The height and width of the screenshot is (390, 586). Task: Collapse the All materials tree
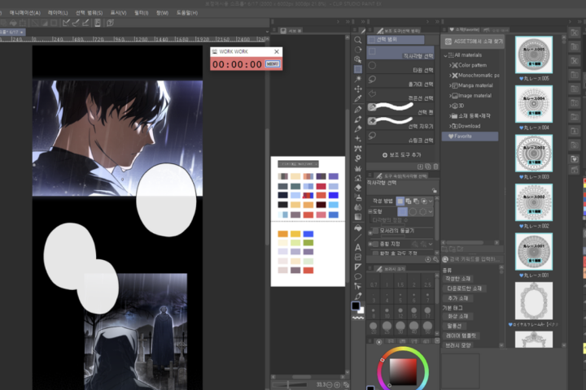tap(445, 55)
